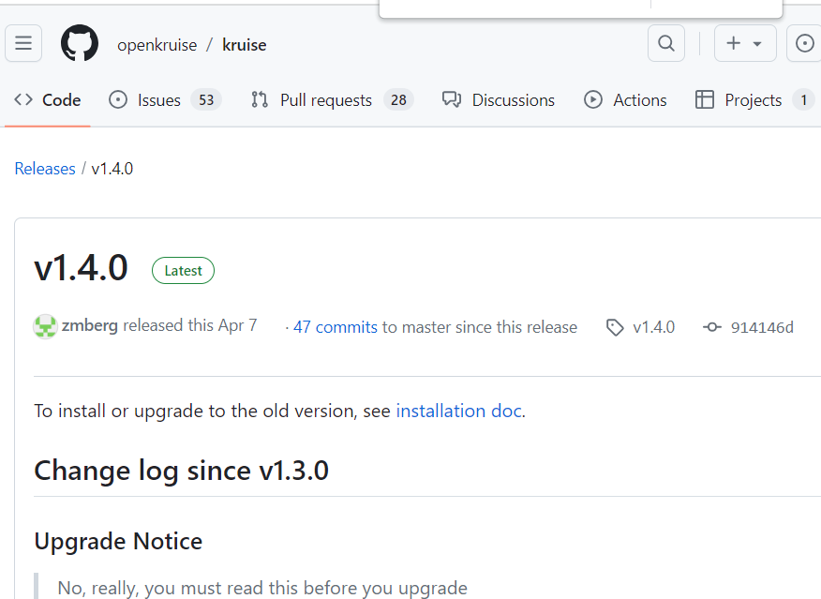Open the kruise repository link
The height and width of the screenshot is (599, 821).
tap(244, 45)
